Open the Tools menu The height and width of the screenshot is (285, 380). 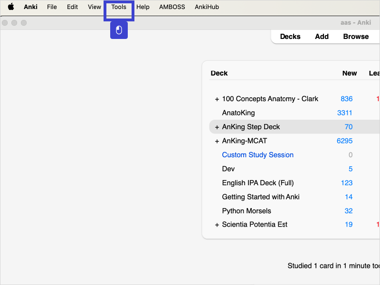point(119,7)
